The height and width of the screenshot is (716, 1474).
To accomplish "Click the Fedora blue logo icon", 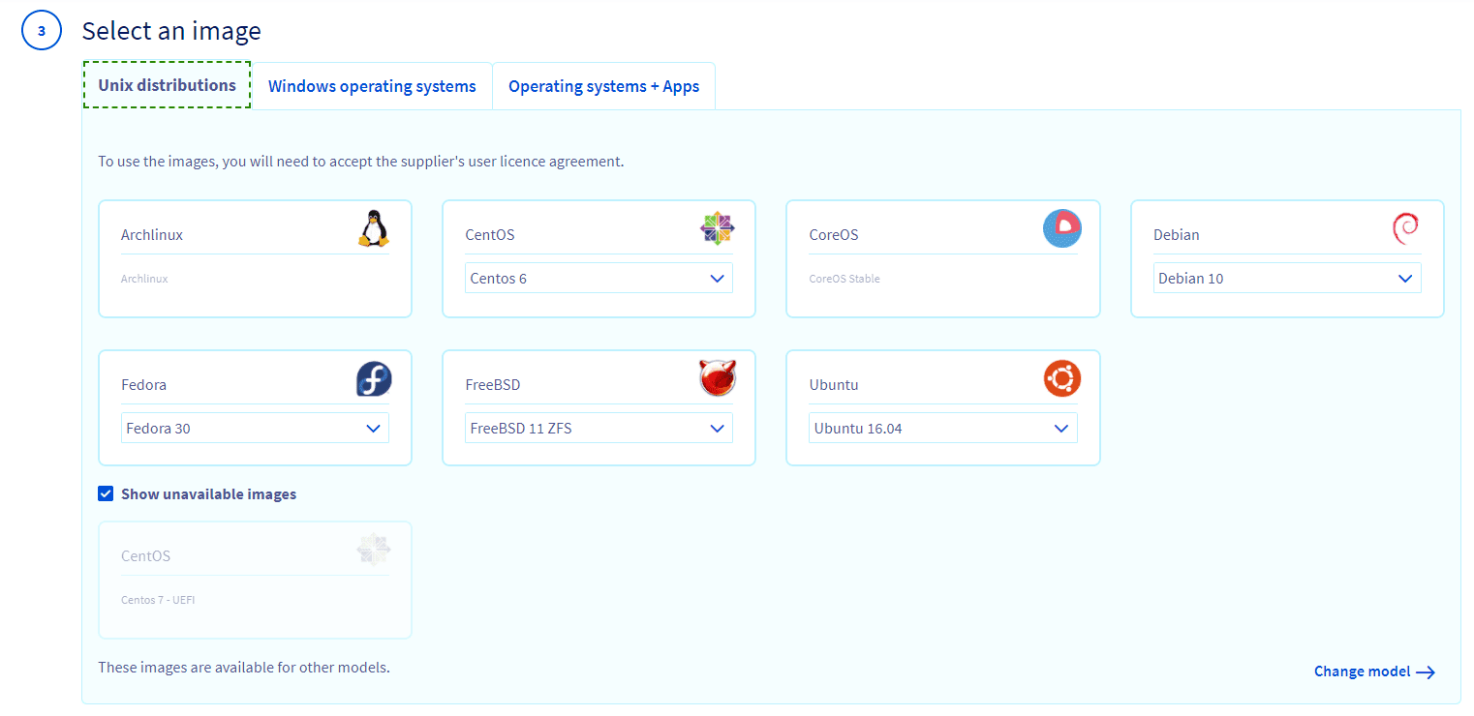I will coord(373,378).
